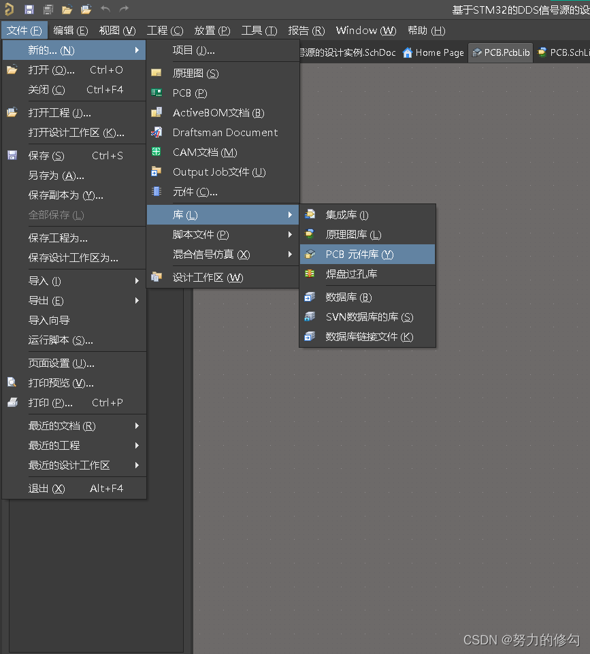
Task: Select 保存工程为 menu entry
Action: (x=74, y=238)
